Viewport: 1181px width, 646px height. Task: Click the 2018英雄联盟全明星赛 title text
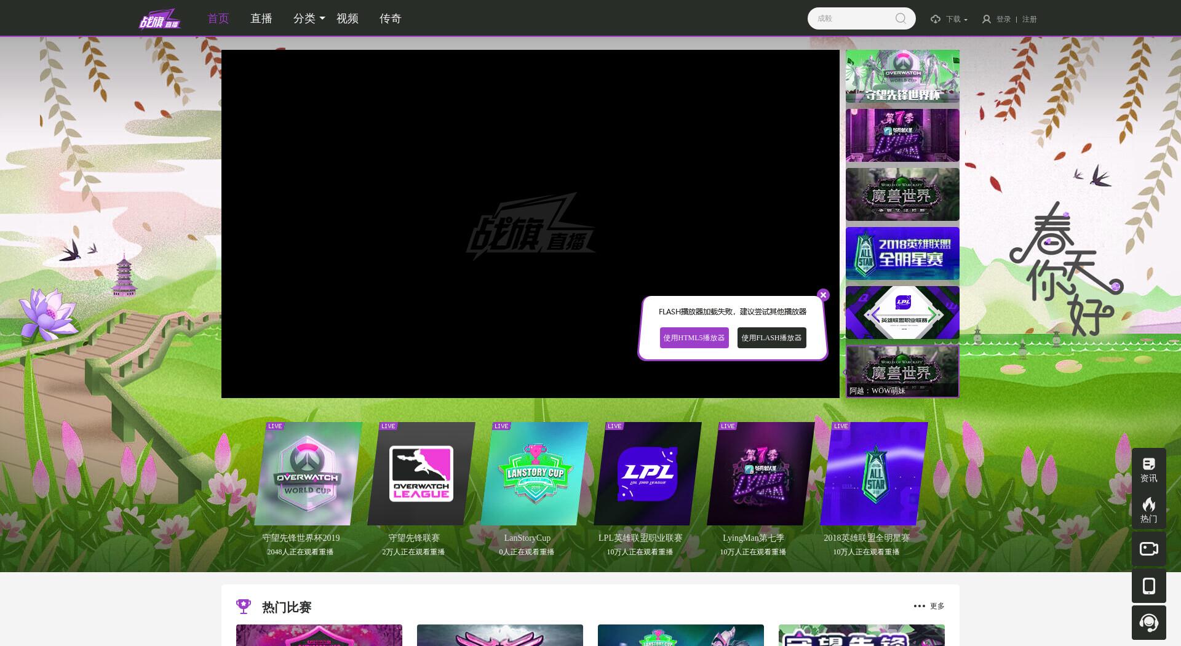point(867,538)
